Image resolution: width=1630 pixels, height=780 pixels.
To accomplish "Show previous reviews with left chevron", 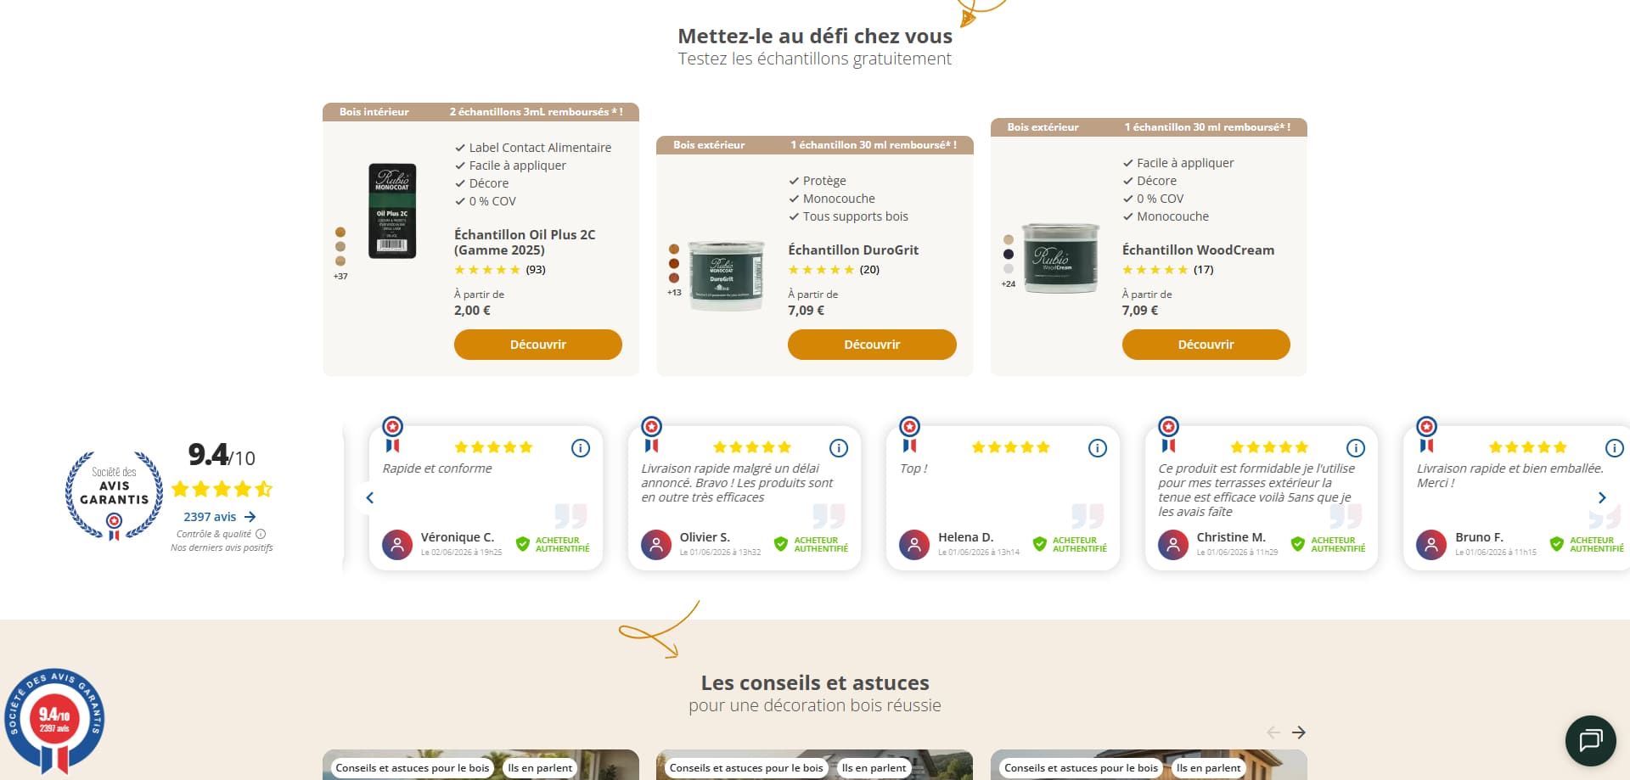I will (x=369, y=498).
